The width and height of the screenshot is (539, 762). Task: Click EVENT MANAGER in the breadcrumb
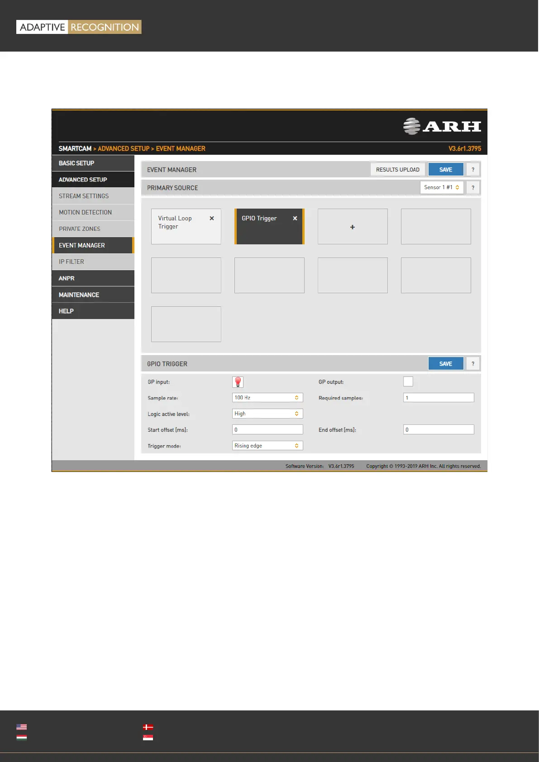[181, 148]
